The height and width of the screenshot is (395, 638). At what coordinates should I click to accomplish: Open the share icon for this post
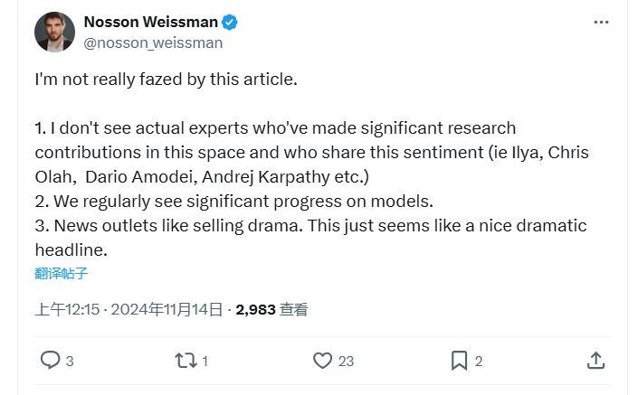(x=595, y=361)
